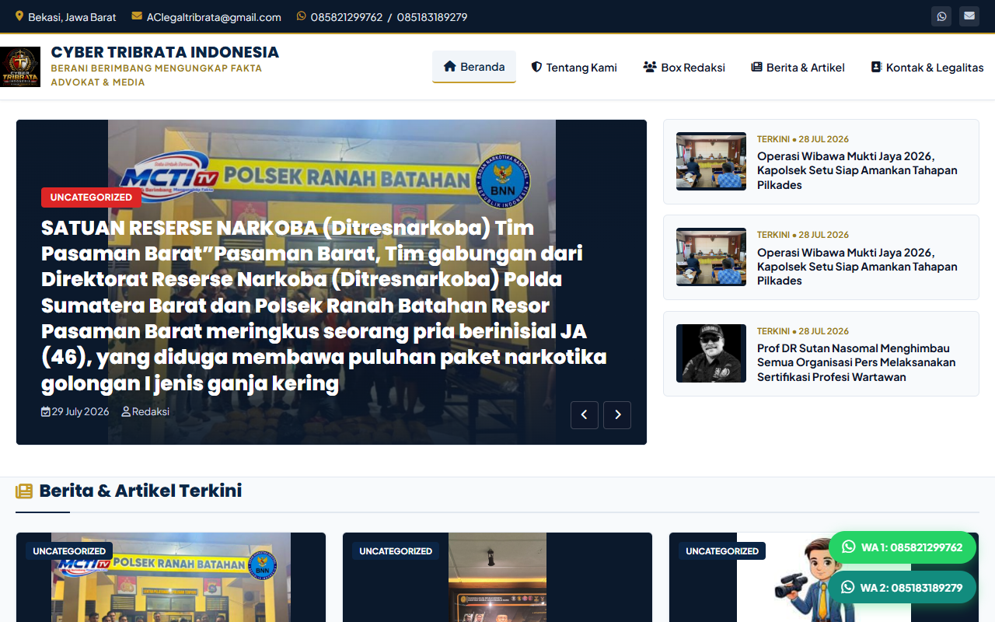Image resolution: width=995 pixels, height=622 pixels.
Task: Click UNCATEGORIZED badge on cameraman card
Action: click(722, 551)
